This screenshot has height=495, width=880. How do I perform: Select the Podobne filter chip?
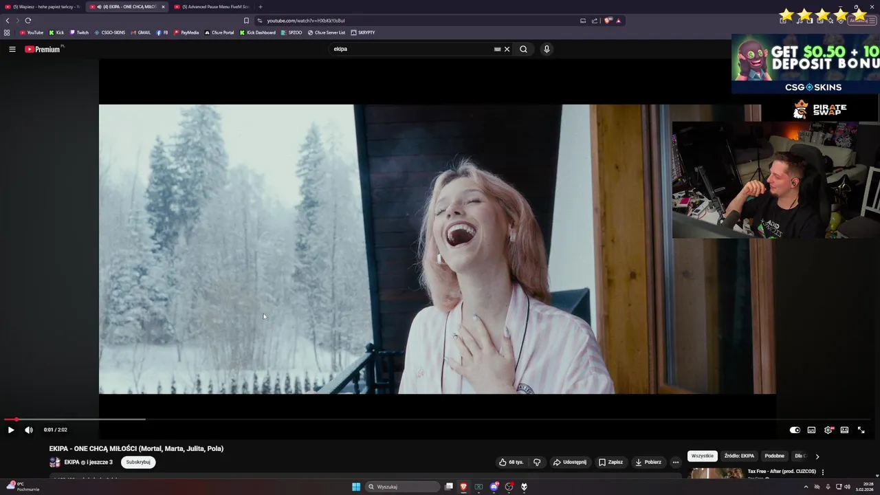click(x=774, y=456)
